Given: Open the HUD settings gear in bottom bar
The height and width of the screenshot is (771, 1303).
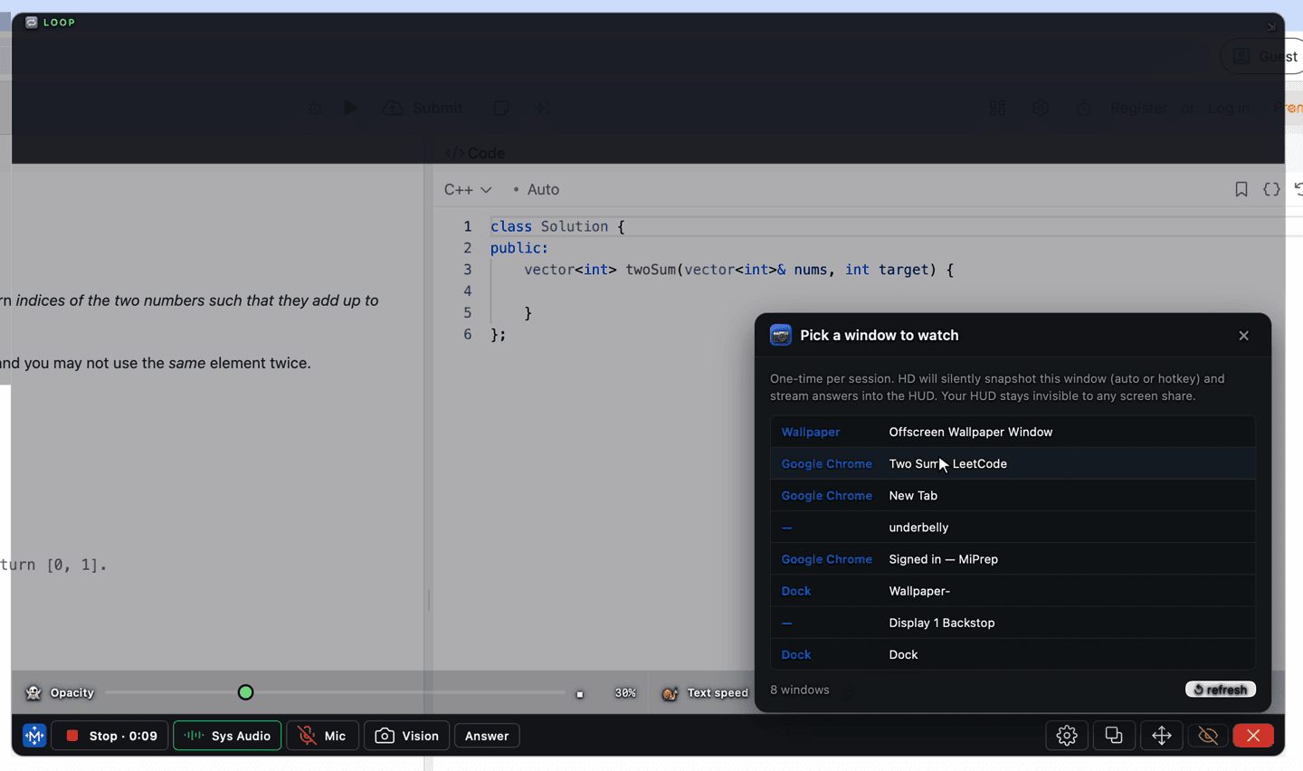Looking at the screenshot, I should pos(1067,736).
